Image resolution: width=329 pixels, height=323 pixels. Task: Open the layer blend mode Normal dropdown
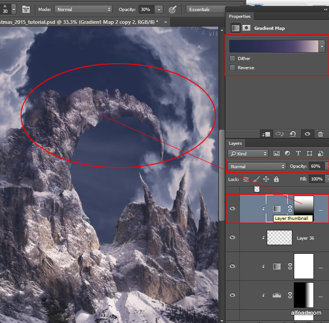(x=257, y=166)
